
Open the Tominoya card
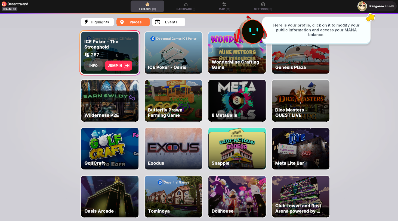pyautogui.click(x=174, y=197)
